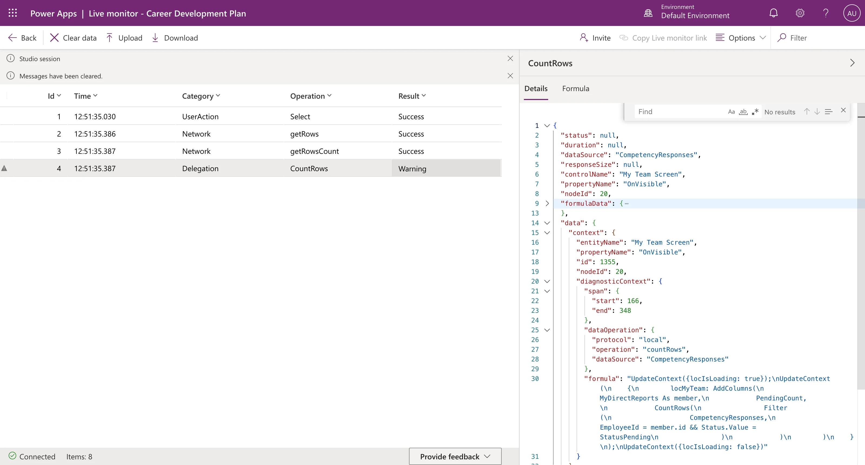Go to previous find match arrow
The width and height of the screenshot is (865, 465).
coord(807,111)
